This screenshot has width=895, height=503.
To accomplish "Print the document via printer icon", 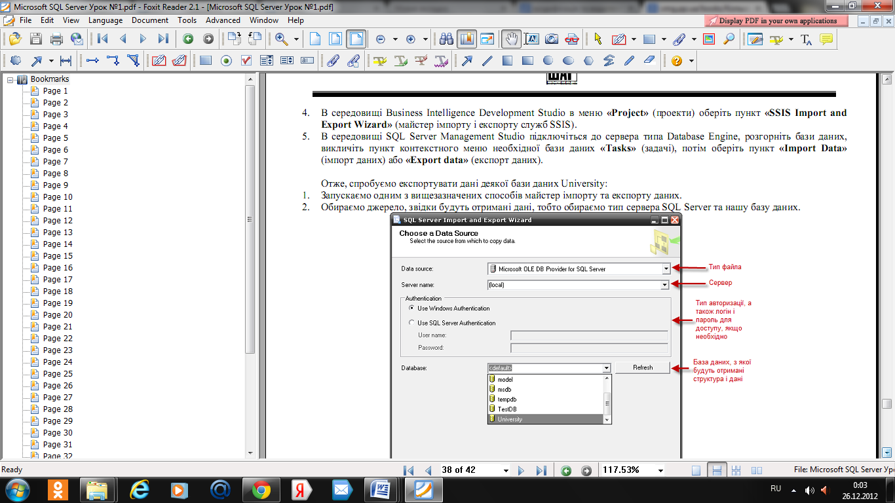I will tap(57, 39).
